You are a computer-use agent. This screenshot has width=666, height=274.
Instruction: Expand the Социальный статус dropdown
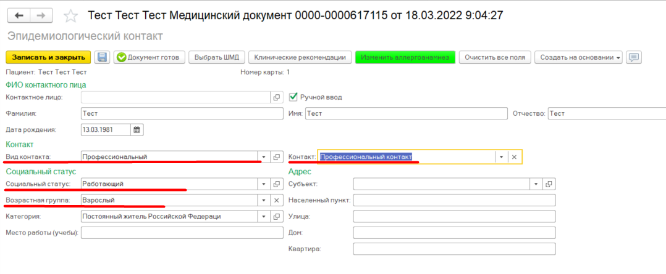[x=264, y=184]
